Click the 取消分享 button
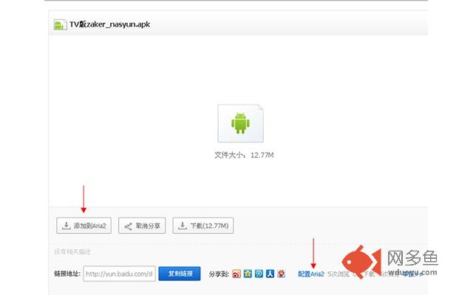The height and width of the screenshot is (295, 473). coord(142,226)
